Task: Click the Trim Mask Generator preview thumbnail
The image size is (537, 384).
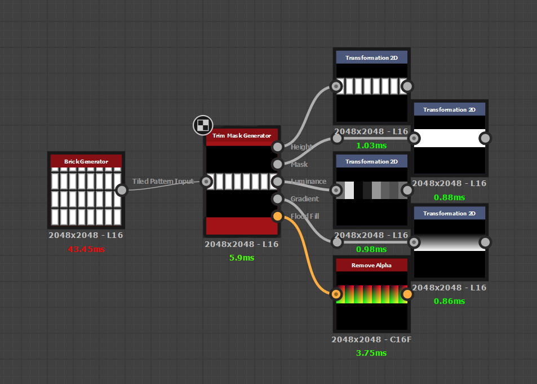Action: [x=242, y=182]
